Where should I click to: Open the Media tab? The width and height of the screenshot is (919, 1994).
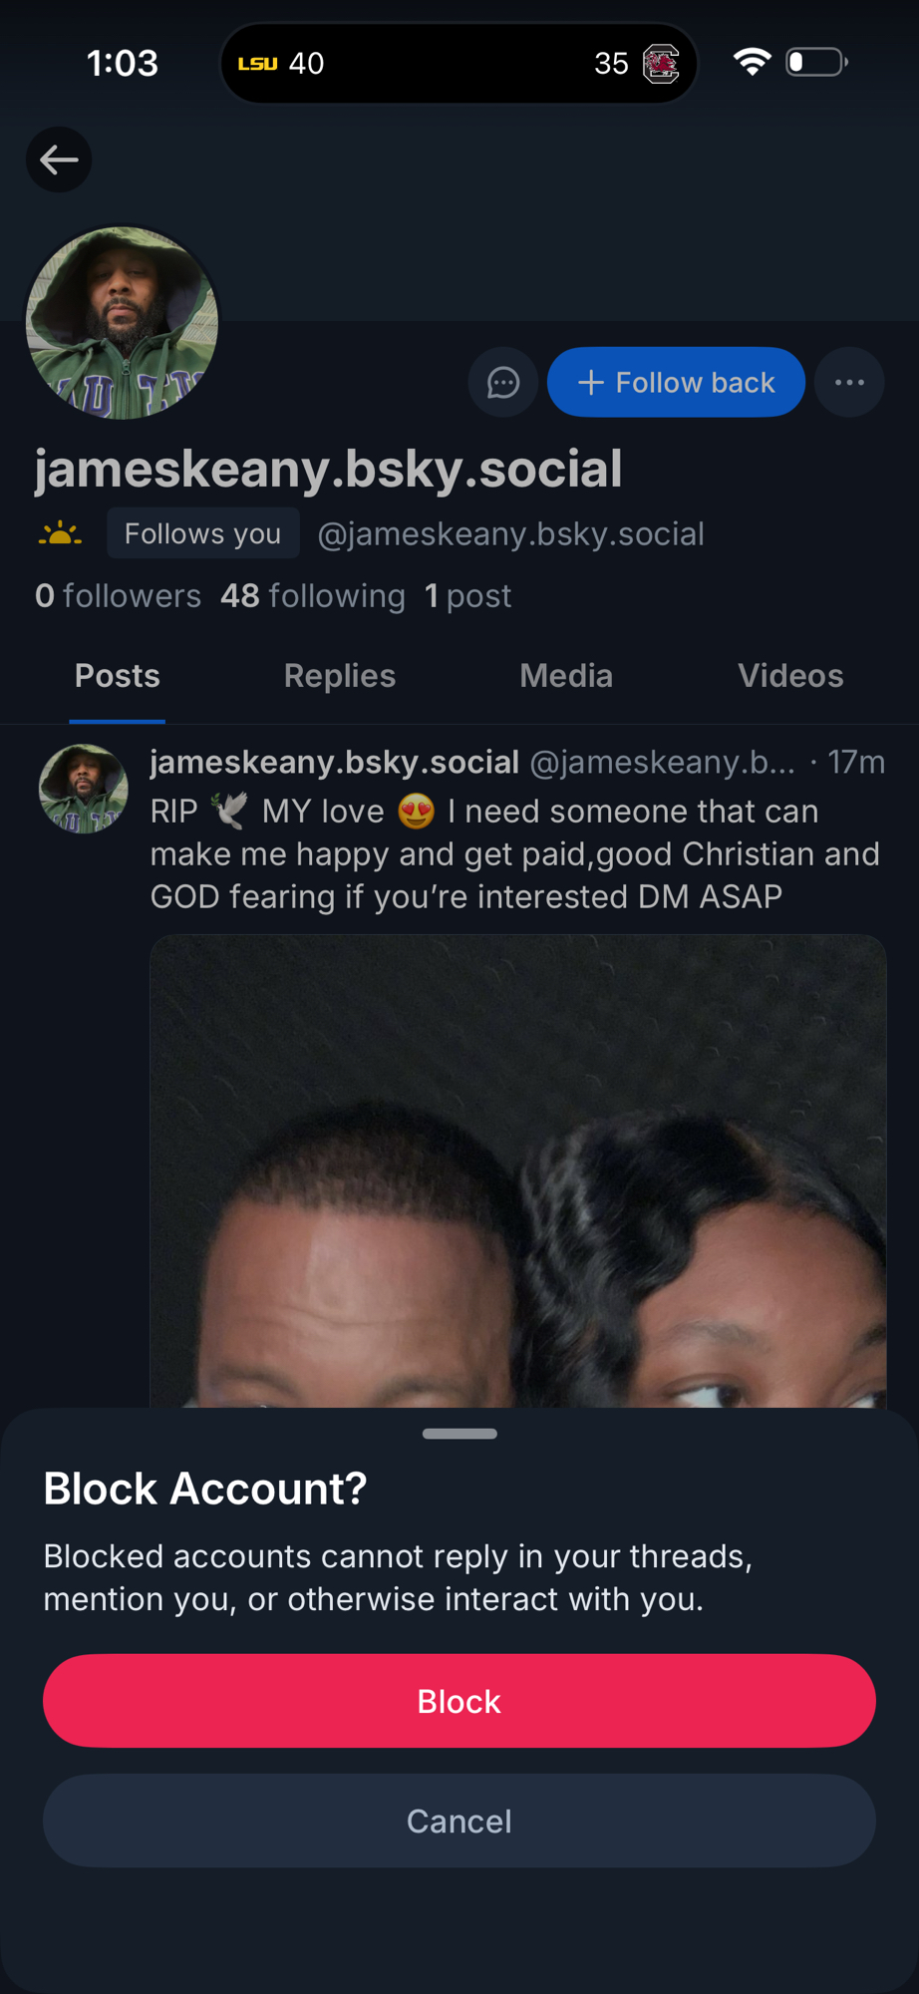(566, 676)
